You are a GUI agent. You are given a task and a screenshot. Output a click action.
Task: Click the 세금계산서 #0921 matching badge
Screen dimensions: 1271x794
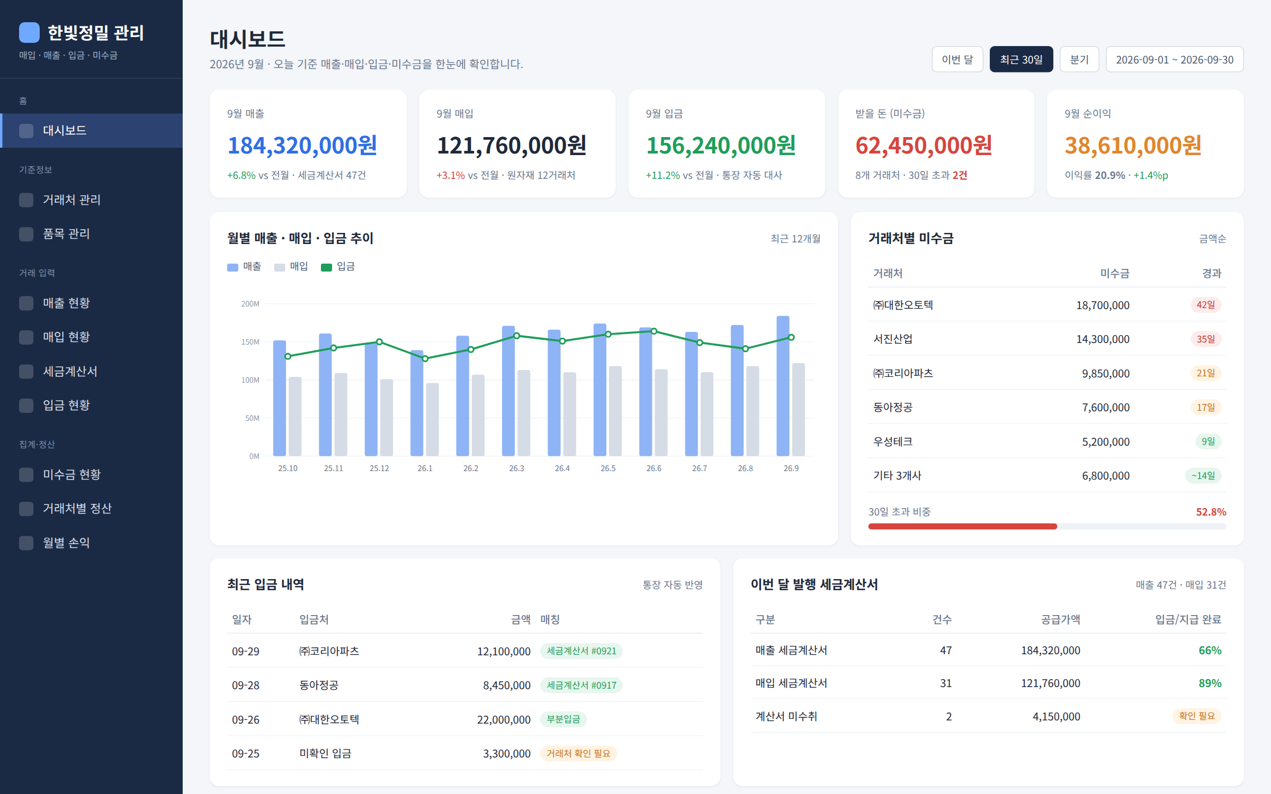pos(581,651)
